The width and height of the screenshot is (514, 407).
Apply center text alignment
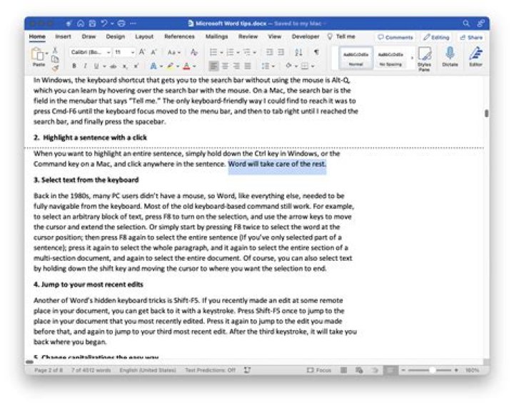click(x=225, y=66)
